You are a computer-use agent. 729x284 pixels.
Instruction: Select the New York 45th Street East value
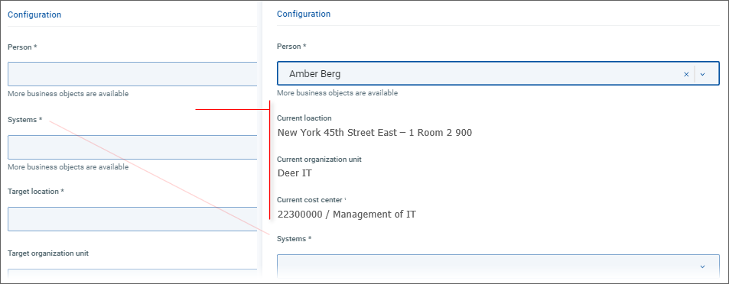tap(375, 133)
